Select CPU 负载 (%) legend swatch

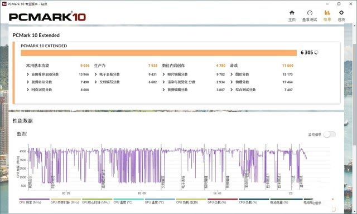(254, 199)
